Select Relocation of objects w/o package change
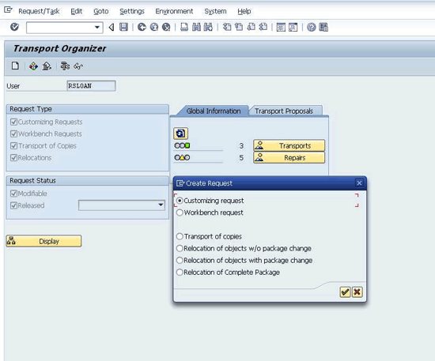 pyautogui.click(x=180, y=248)
